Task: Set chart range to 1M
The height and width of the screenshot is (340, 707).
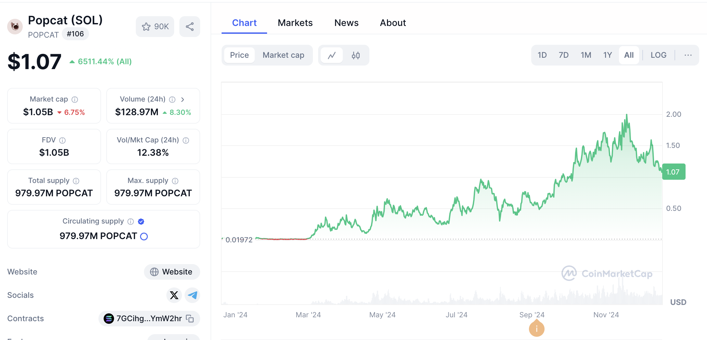Action: click(x=586, y=55)
